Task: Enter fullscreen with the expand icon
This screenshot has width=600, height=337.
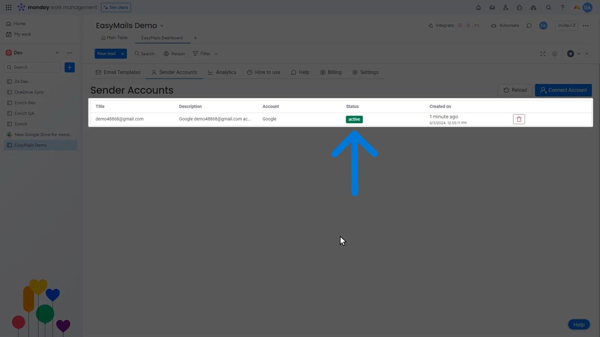Action: [x=543, y=54]
